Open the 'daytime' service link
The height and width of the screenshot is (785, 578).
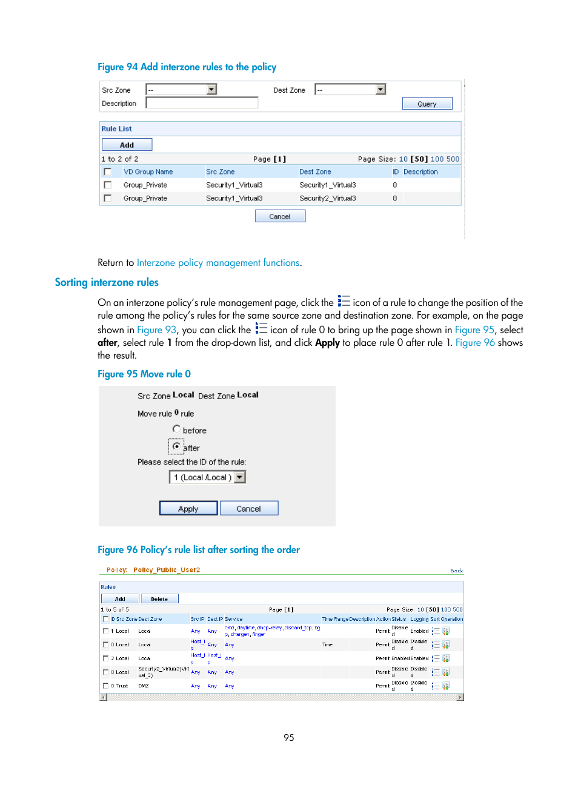pyautogui.click(x=246, y=628)
